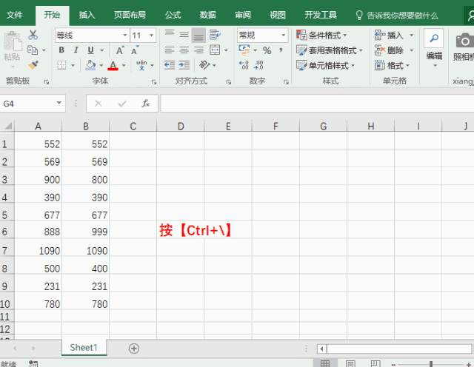Open font size 11 dropdown
474x367 pixels.
151,36
